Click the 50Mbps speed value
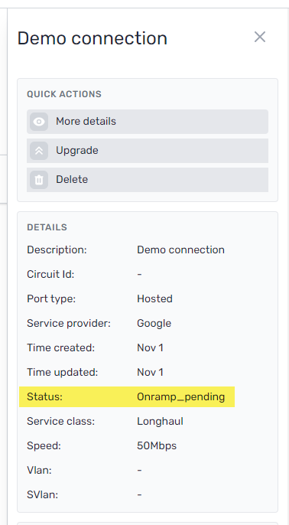The image size is (289, 525). pos(157,446)
